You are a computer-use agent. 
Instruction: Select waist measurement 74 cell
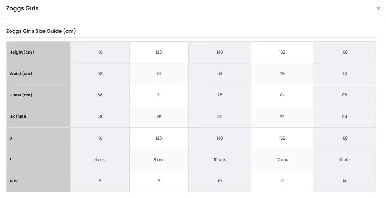pos(344,73)
